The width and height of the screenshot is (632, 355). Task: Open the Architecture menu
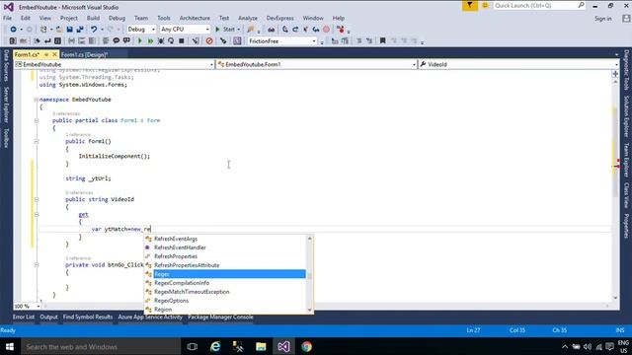pos(195,18)
